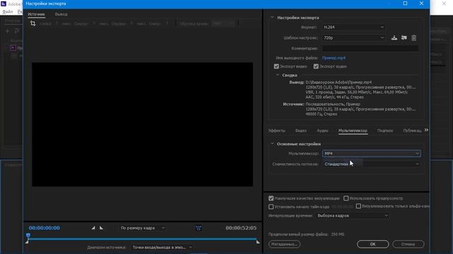The width and height of the screenshot is (453, 254).
Task: Click the duration readout 00:00:52:05
Action: pyautogui.click(x=241, y=228)
